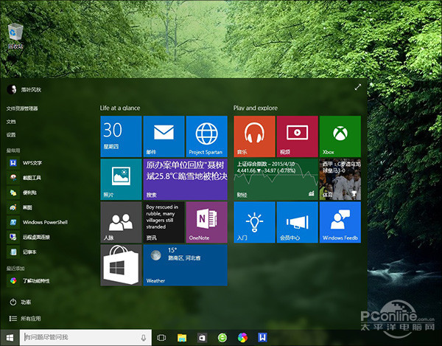Select Windows PowerShell in the Start list
This screenshot has width=442, height=346.
click(44, 221)
